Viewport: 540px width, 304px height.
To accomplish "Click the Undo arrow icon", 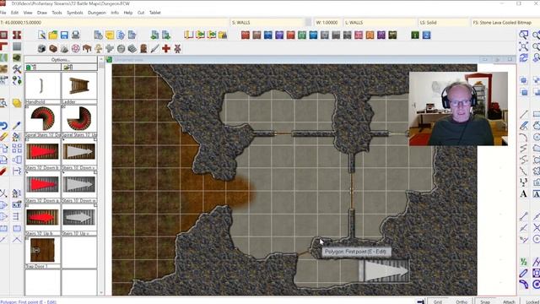I will [3, 126].
